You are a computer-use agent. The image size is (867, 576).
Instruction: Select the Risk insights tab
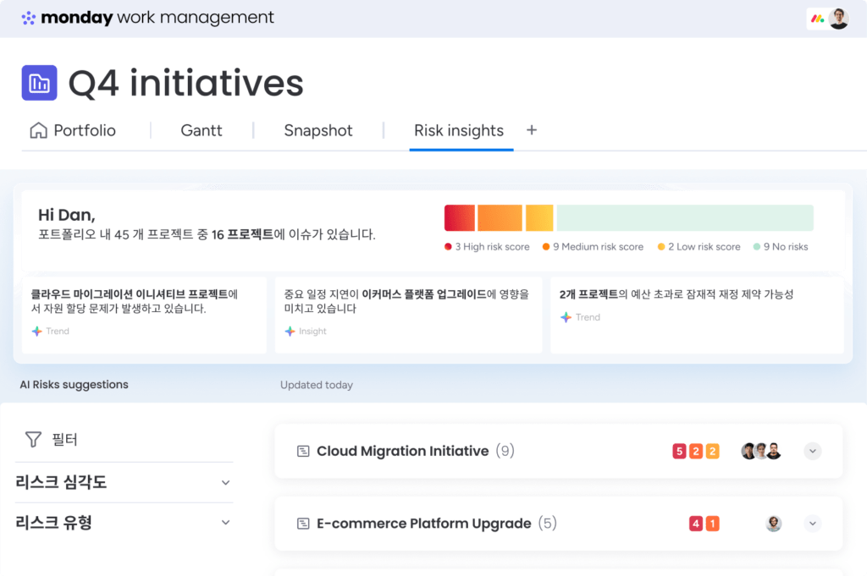(x=459, y=130)
